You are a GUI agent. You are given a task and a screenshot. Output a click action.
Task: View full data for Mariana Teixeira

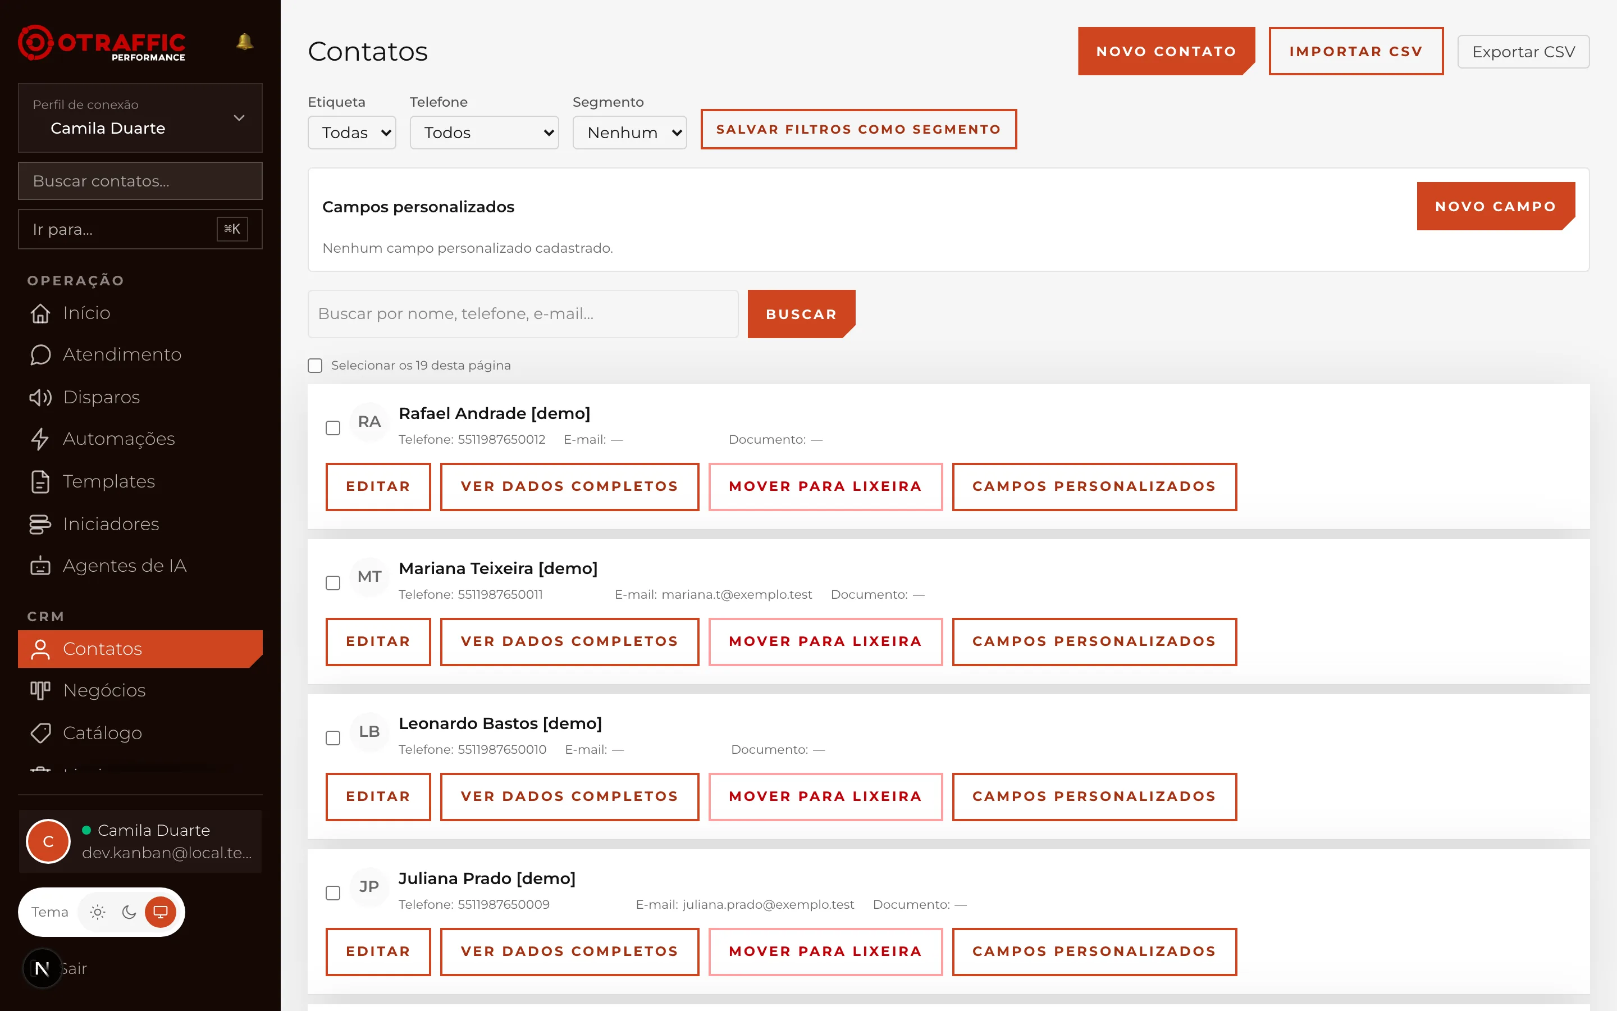(x=569, y=641)
